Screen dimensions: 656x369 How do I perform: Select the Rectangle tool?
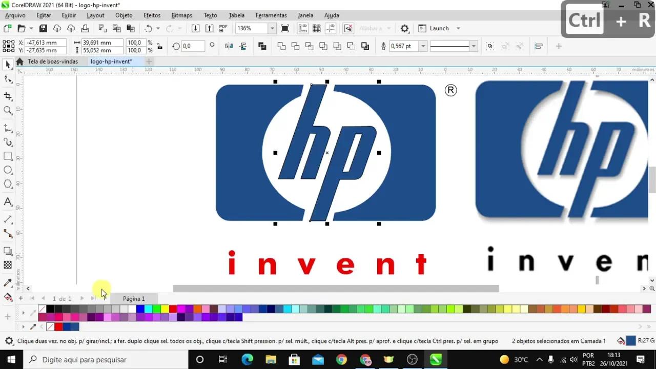click(7, 156)
